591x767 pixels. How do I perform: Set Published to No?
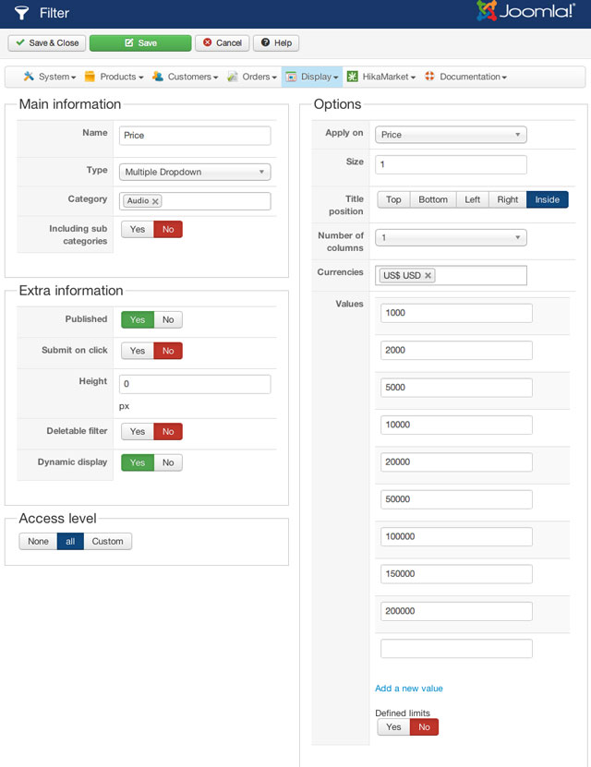tap(168, 319)
